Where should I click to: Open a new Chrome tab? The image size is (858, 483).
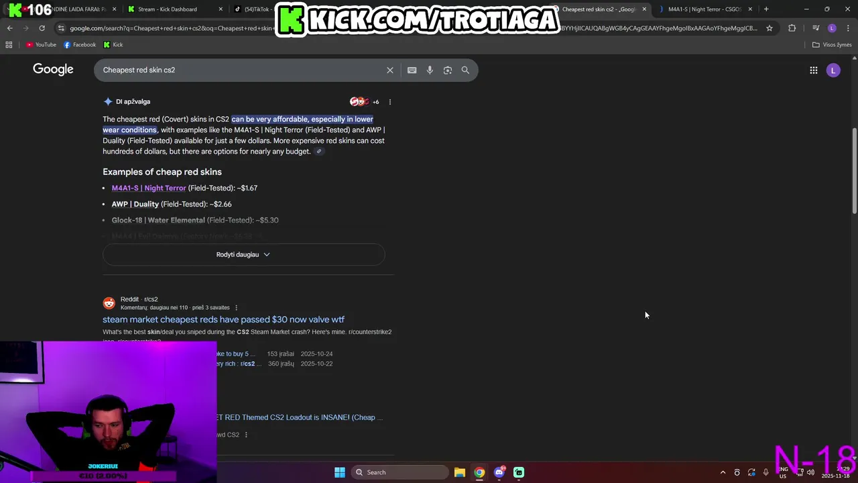[766, 9]
